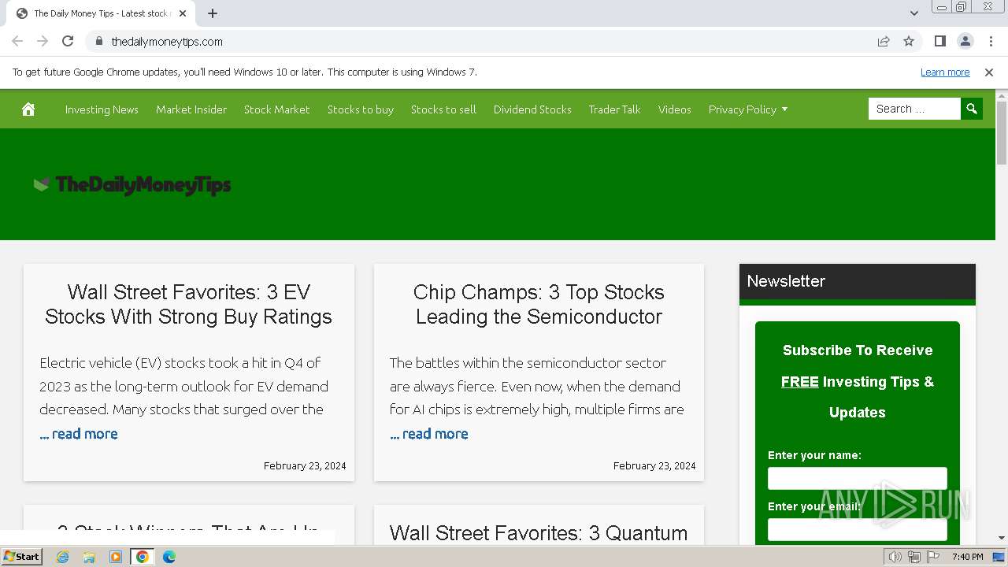
Task: Open the tab search chevron
Action: click(914, 13)
